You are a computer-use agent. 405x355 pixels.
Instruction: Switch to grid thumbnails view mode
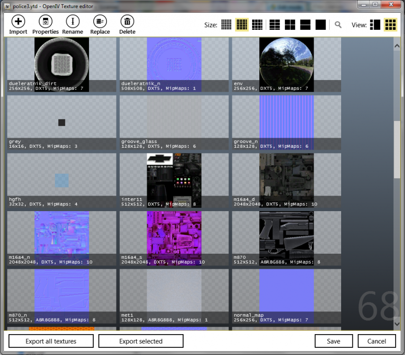point(390,25)
